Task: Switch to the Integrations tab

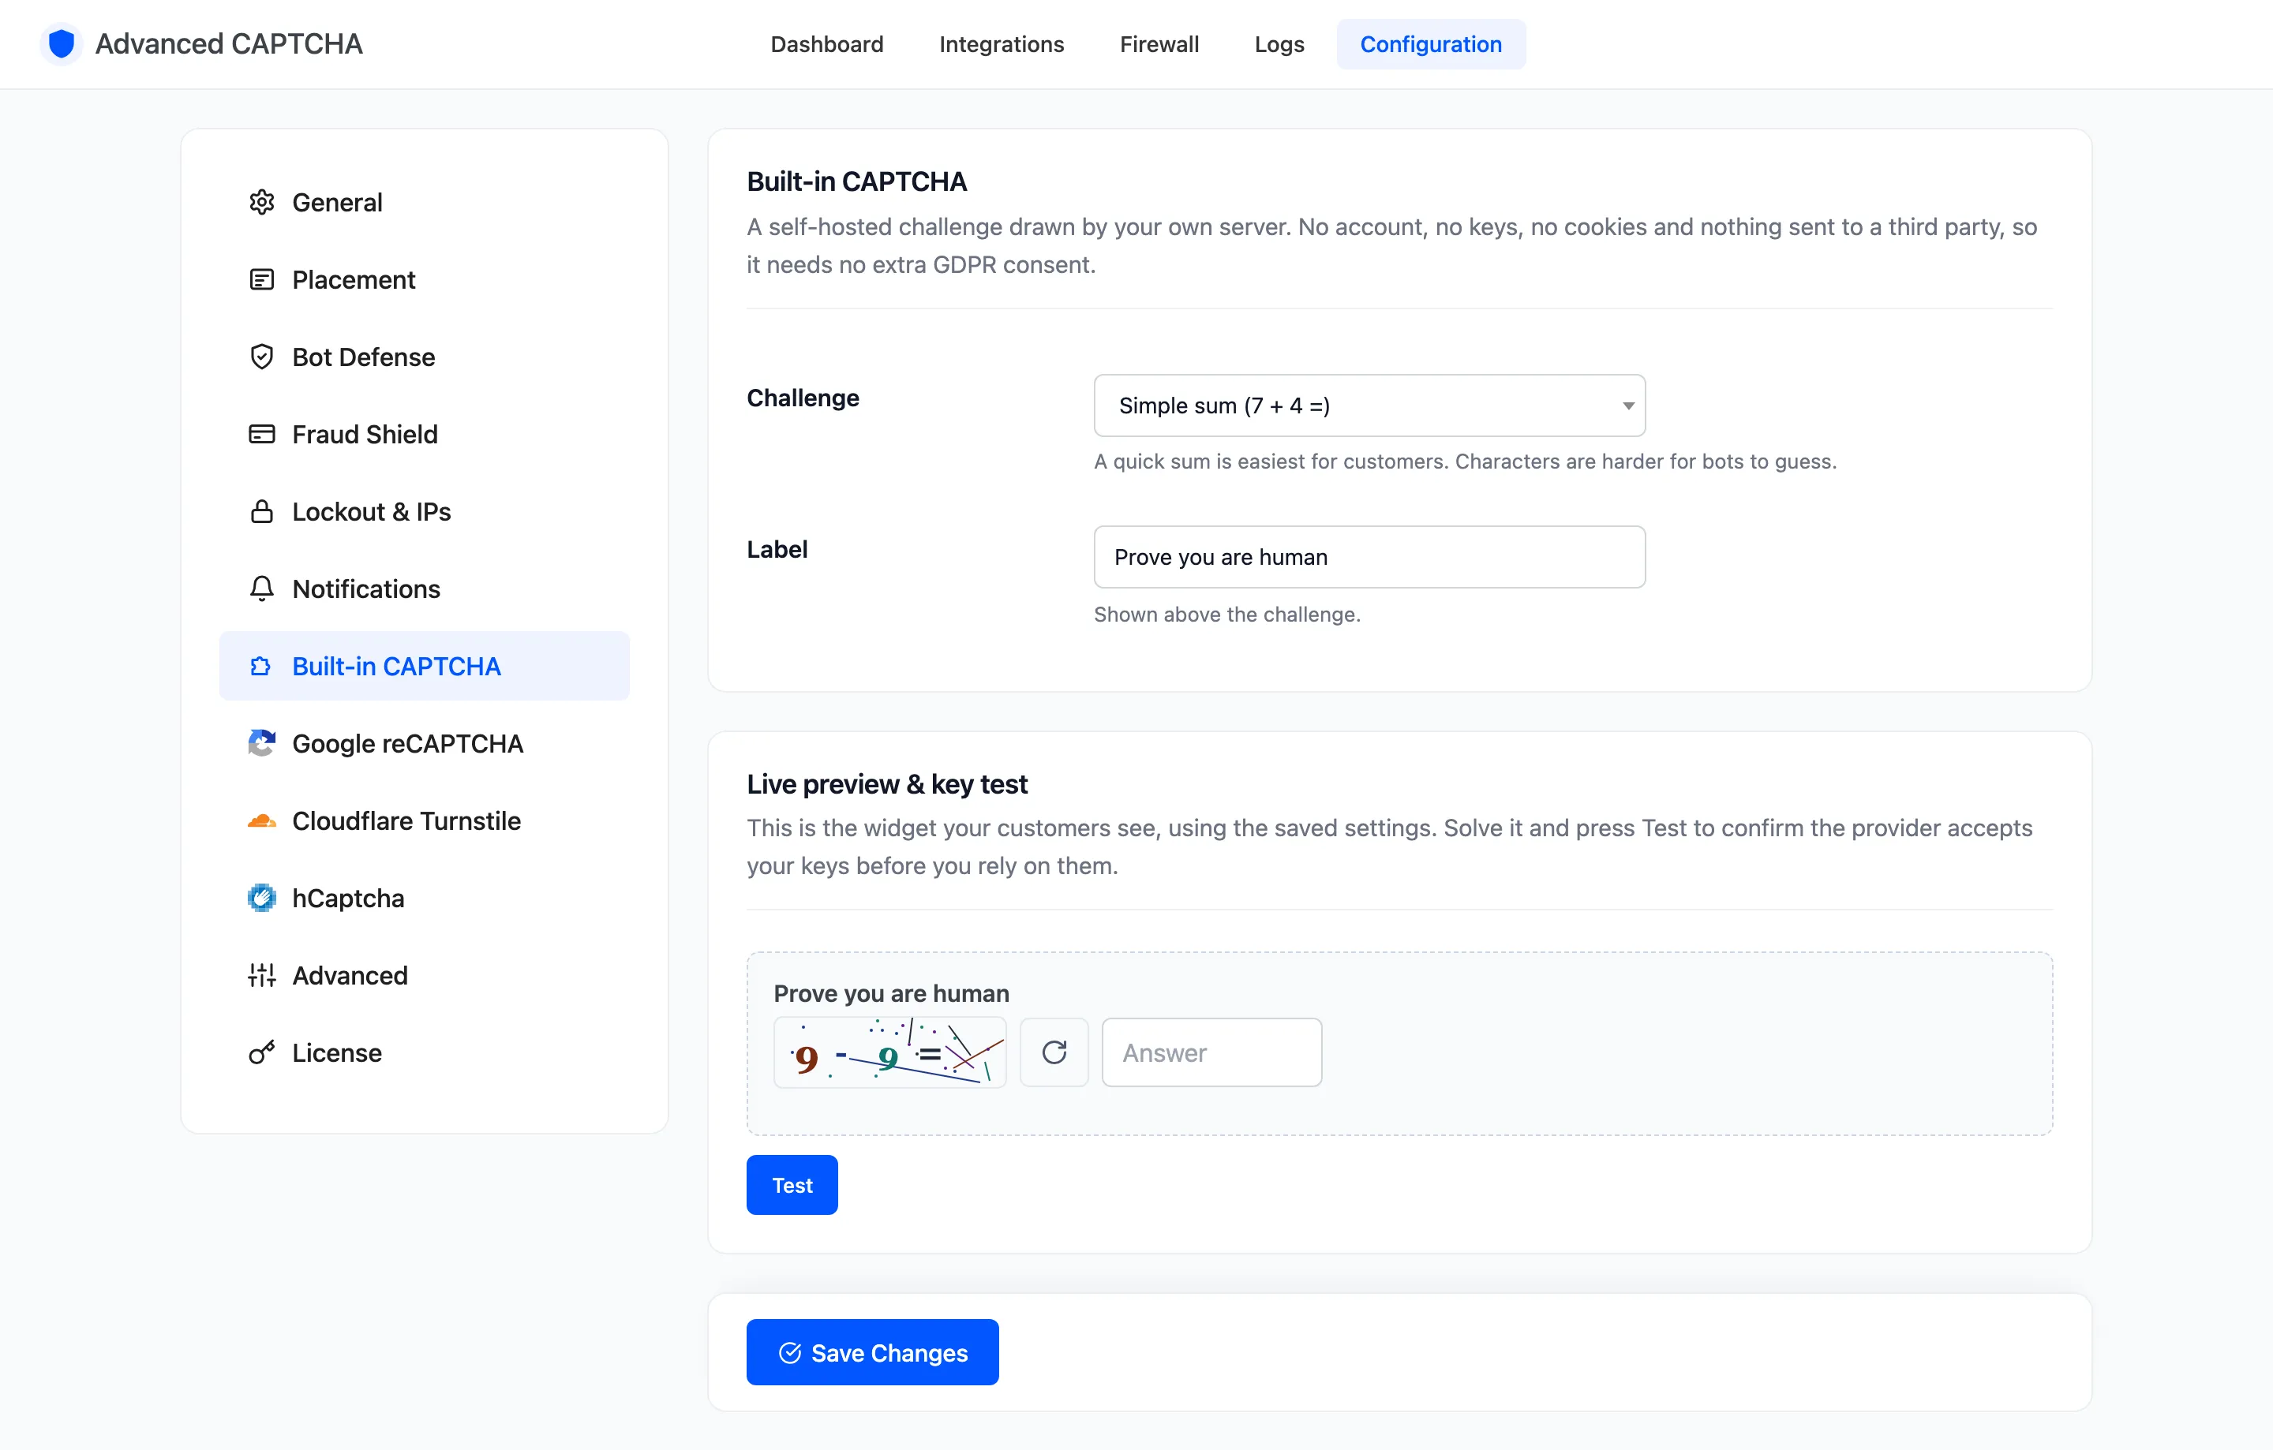Action: pos(1002,44)
